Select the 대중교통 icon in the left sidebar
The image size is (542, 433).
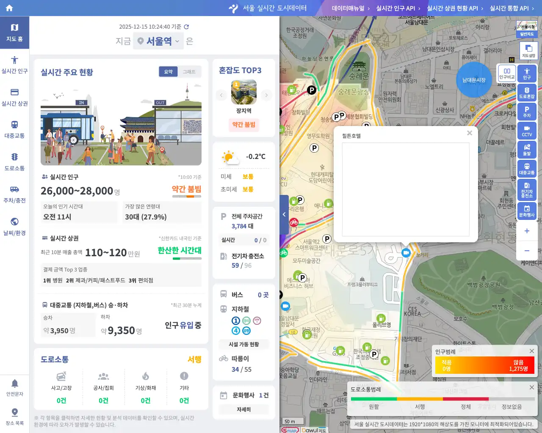pos(15,128)
